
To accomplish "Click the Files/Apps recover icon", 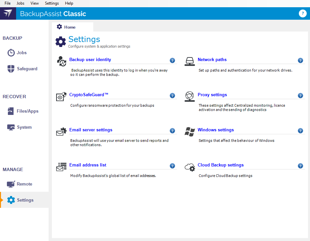I will tap(11, 111).
